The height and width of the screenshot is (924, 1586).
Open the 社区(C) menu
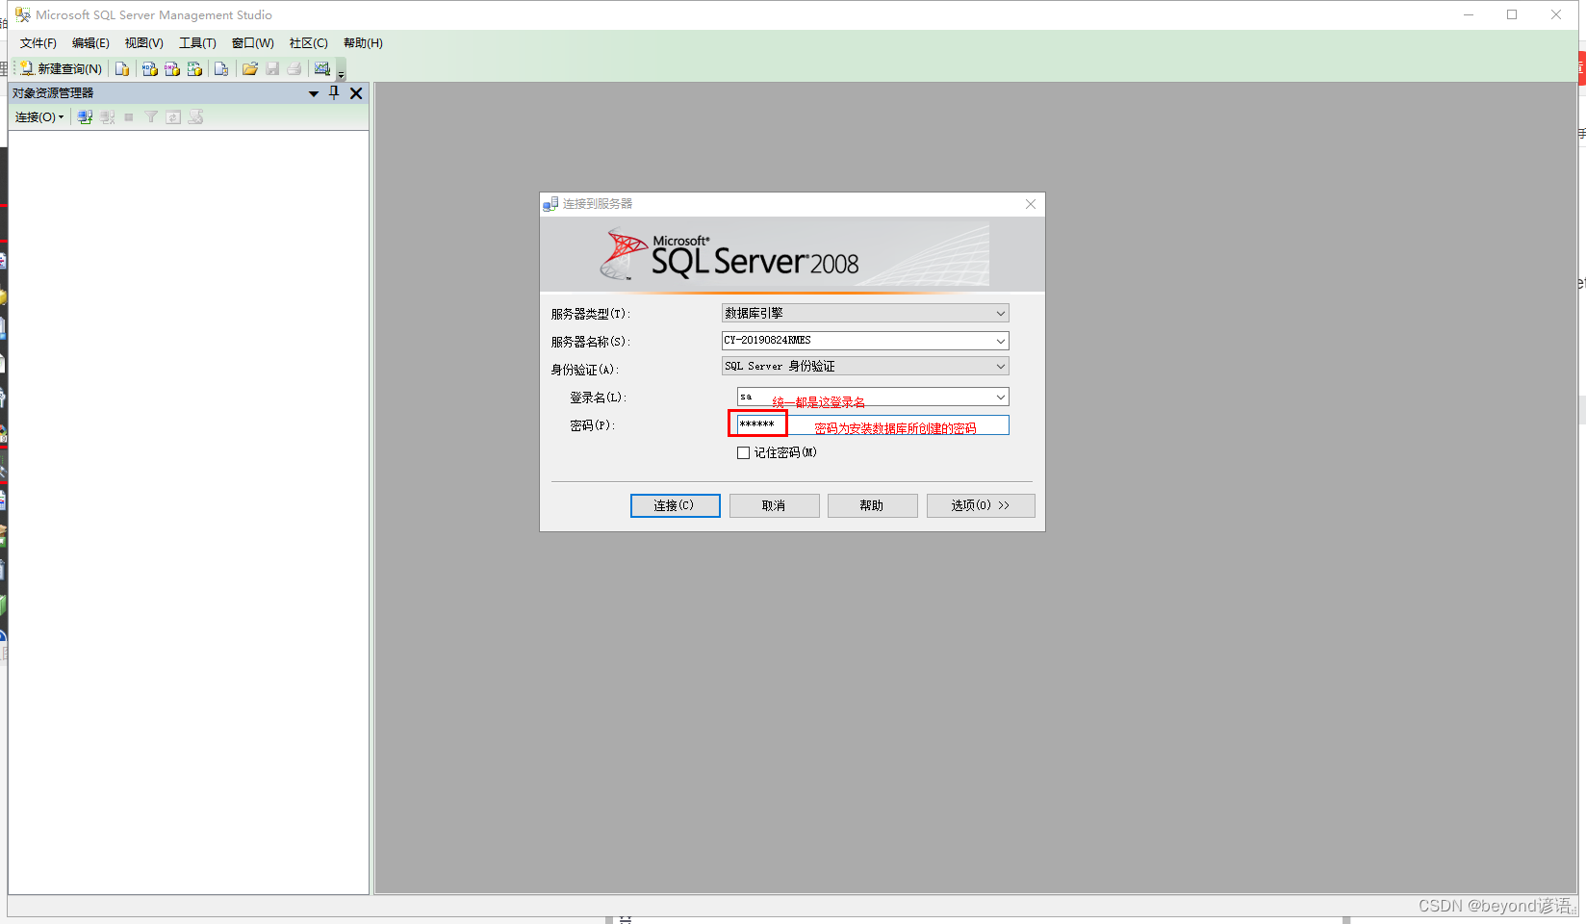point(308,43)
